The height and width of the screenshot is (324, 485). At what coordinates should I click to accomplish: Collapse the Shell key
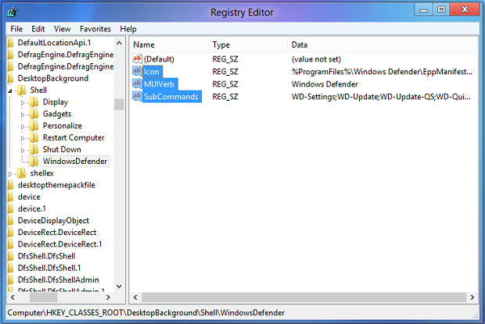click(x=10, y=91)
